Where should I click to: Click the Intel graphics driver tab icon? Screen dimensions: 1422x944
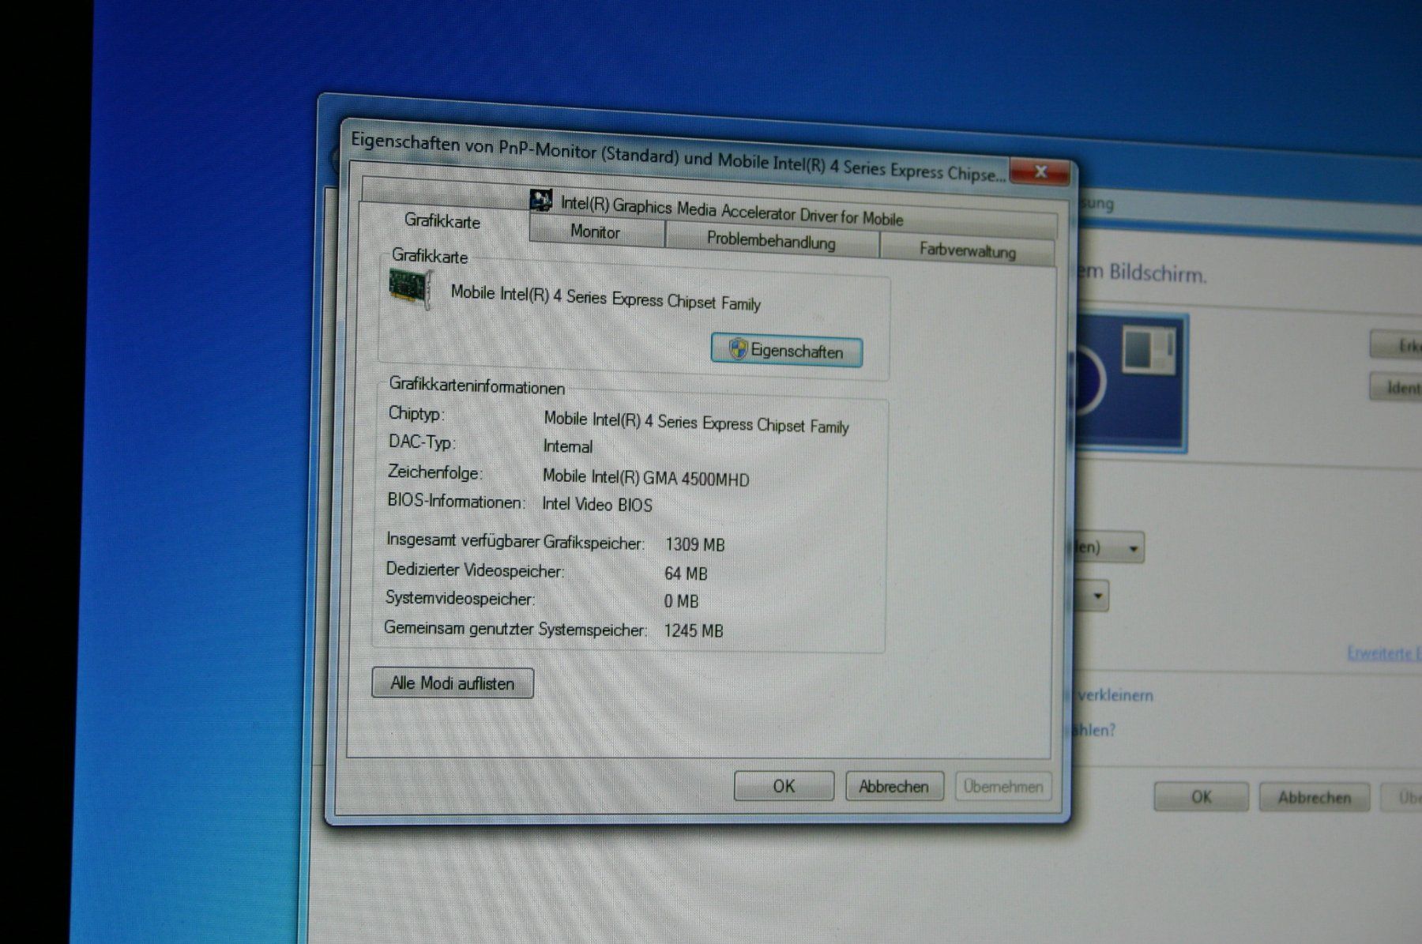point(541,201)
